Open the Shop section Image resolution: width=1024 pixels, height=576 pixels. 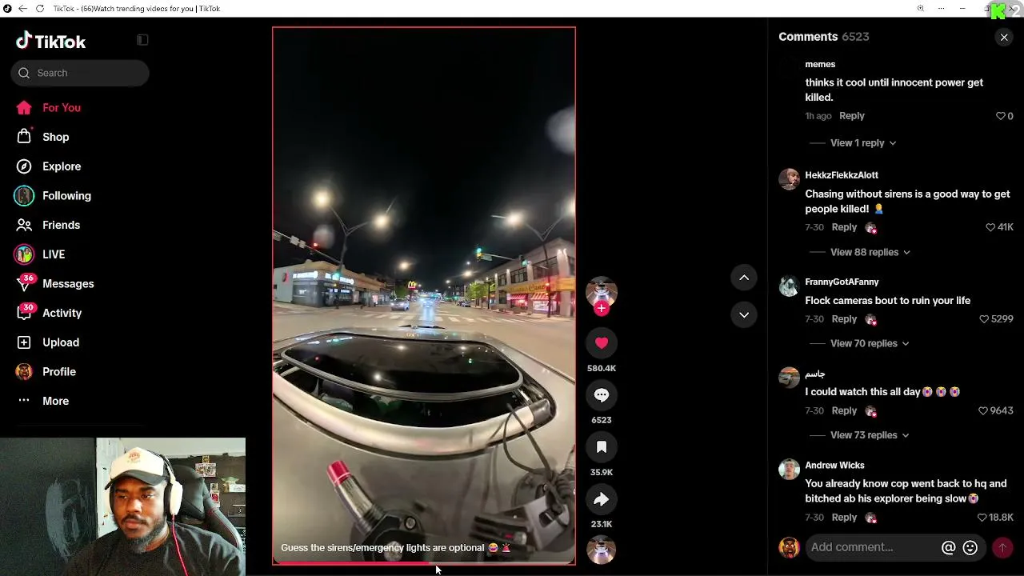point(56,137)
